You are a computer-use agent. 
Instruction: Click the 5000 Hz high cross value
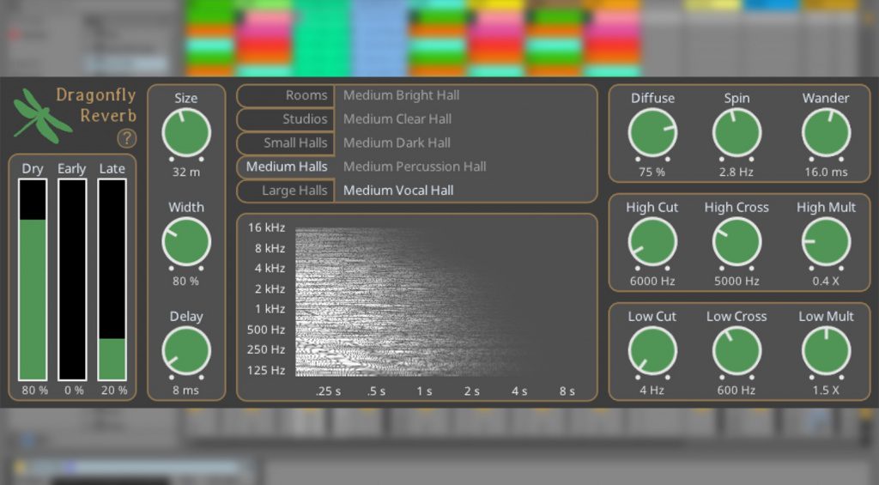click(737, 281)
